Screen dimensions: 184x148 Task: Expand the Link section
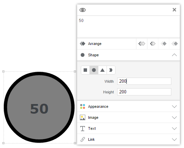coord(128,139)
